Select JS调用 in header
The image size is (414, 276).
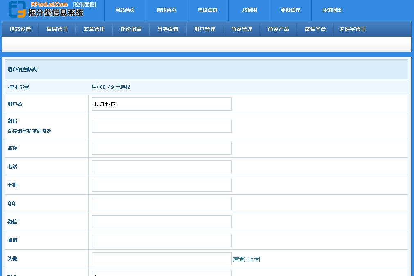249,10
